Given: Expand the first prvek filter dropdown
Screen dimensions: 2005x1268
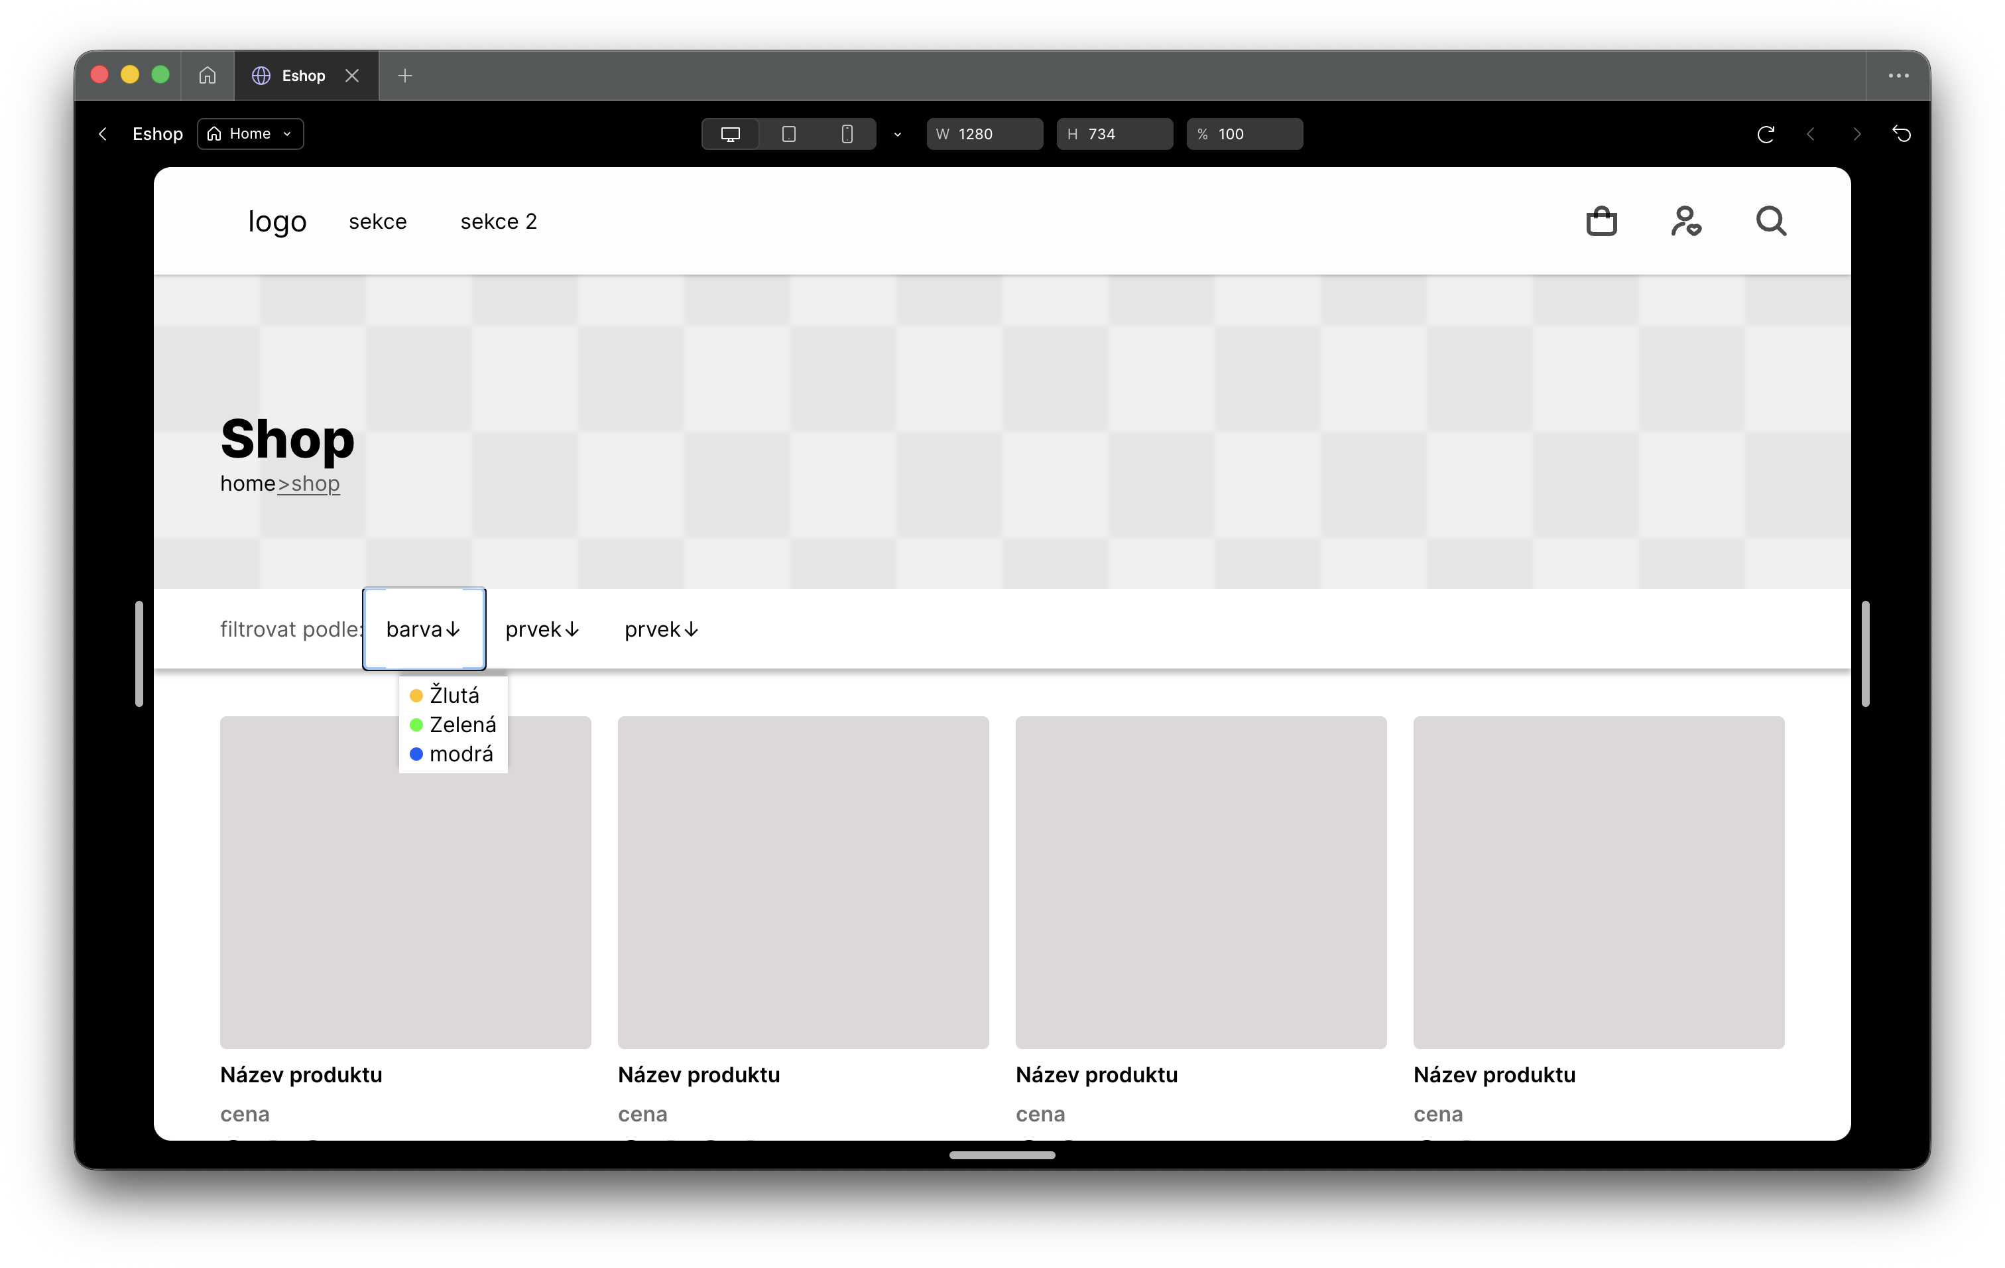Looking at the screenshot, I should click(x=542, y=629).
